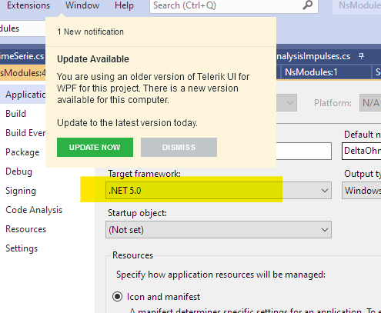The image size is (381, 313).
Task: Open the Build Events page
Action: [25, 133]
